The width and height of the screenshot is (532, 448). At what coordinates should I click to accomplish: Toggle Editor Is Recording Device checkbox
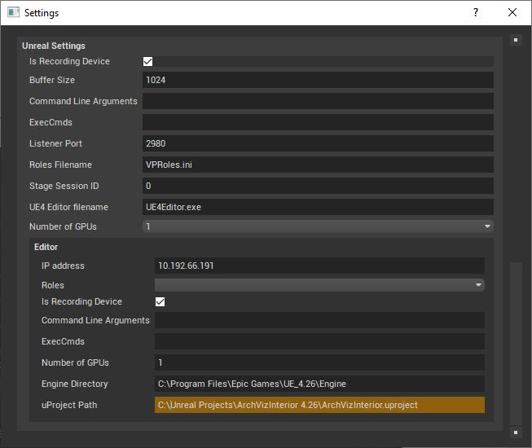pos(160,301)
